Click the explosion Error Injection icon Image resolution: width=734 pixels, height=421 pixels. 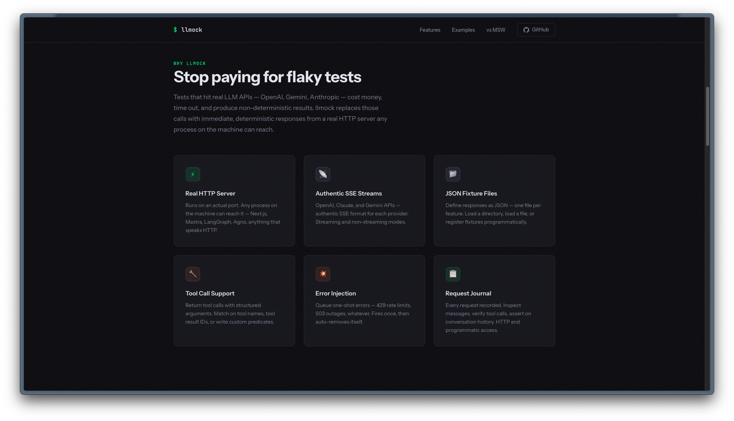point(323,274)
